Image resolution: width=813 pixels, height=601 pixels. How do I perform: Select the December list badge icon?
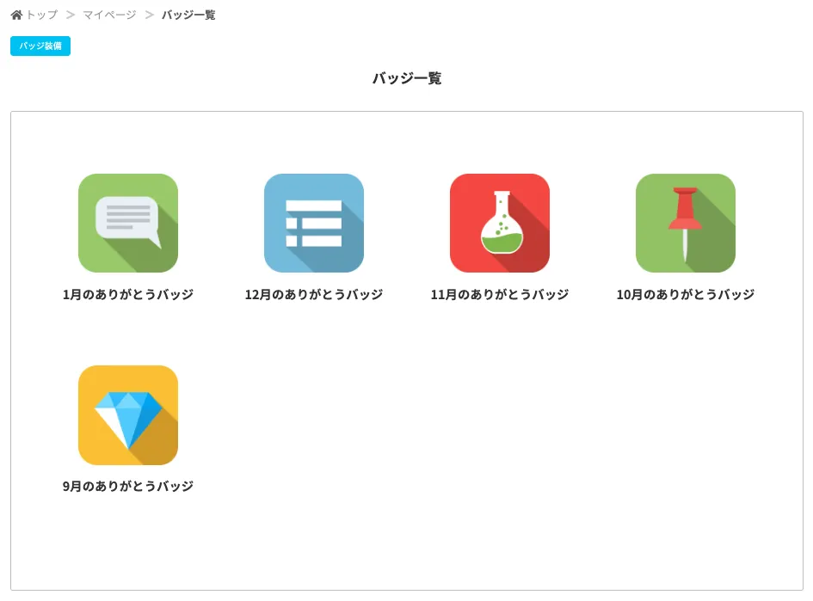coord(314,224)
